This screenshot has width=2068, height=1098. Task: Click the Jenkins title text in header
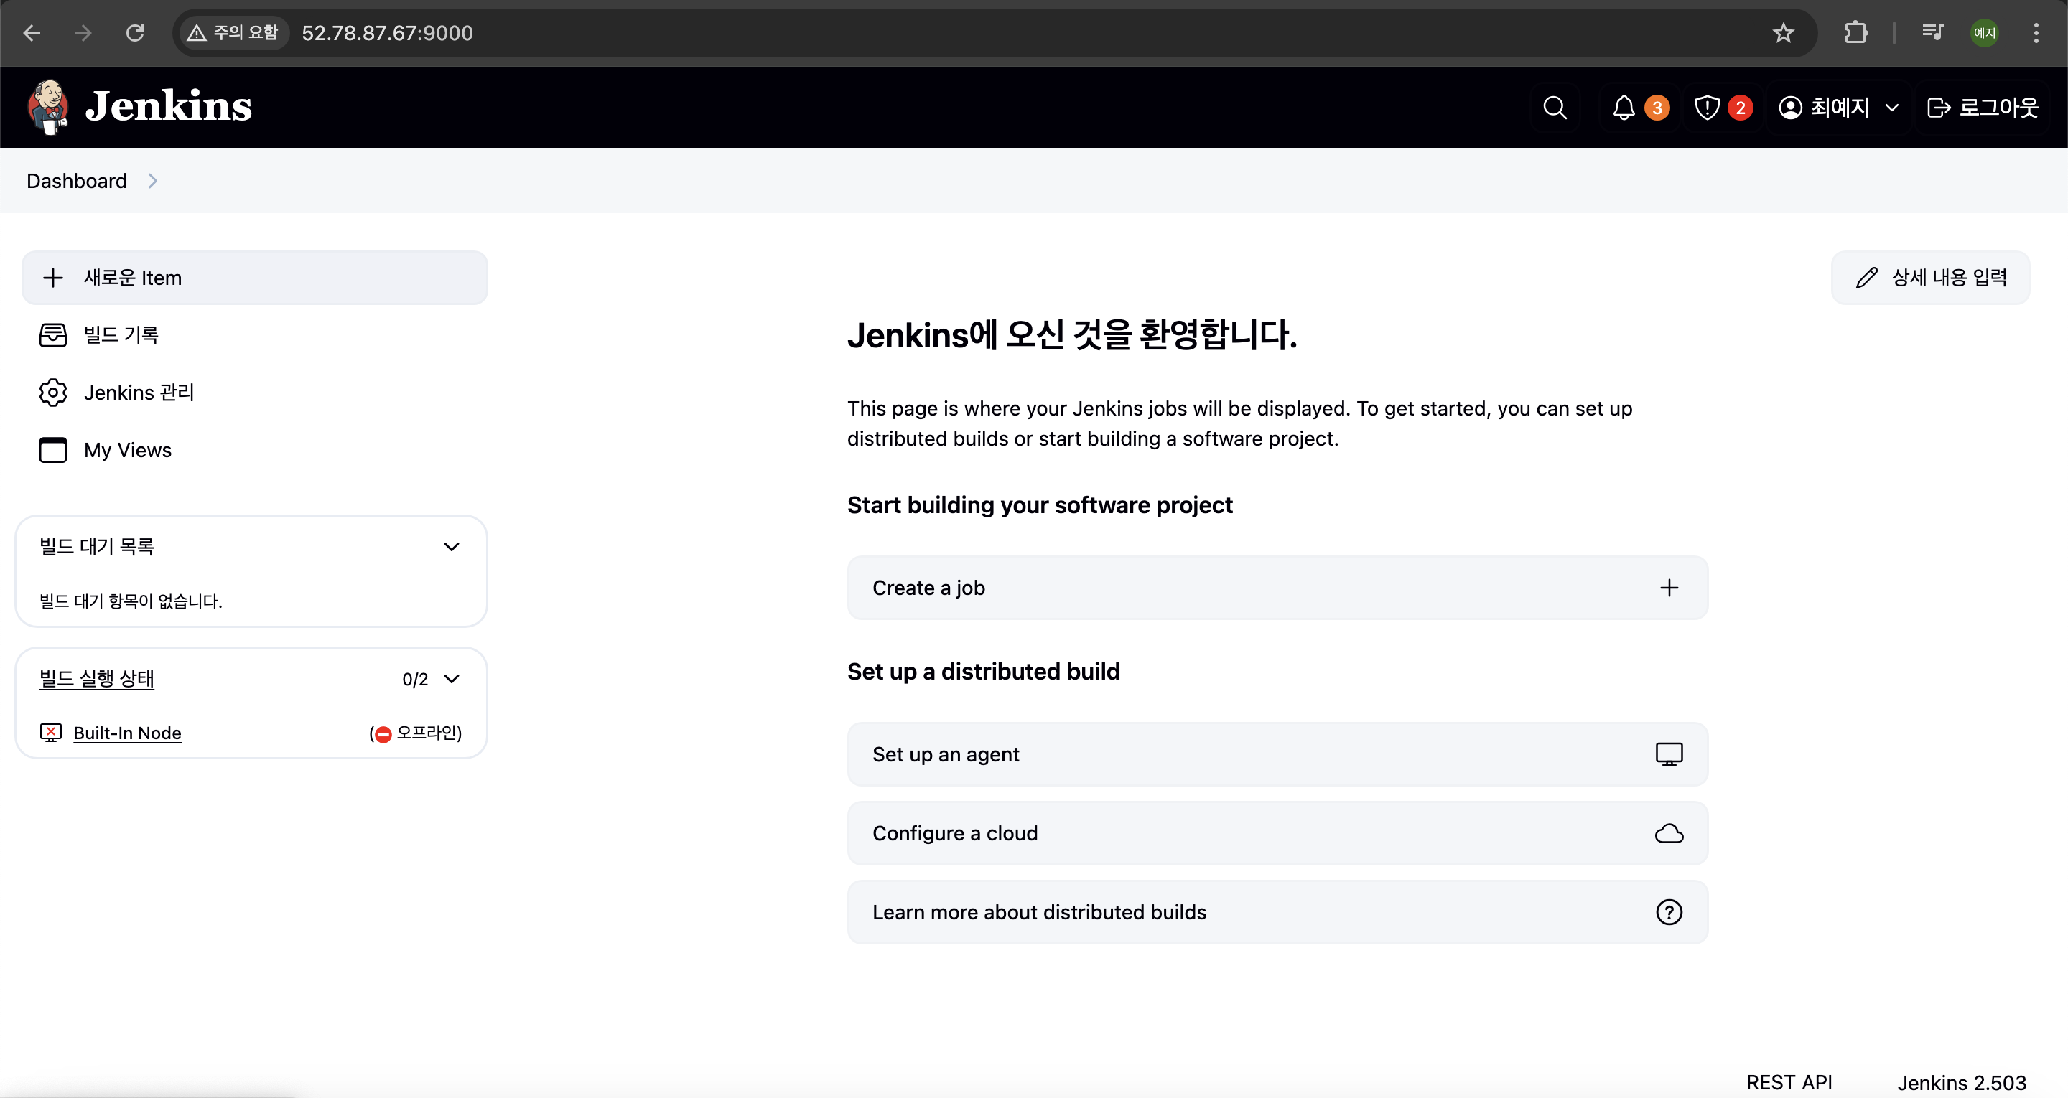point(169,106)
